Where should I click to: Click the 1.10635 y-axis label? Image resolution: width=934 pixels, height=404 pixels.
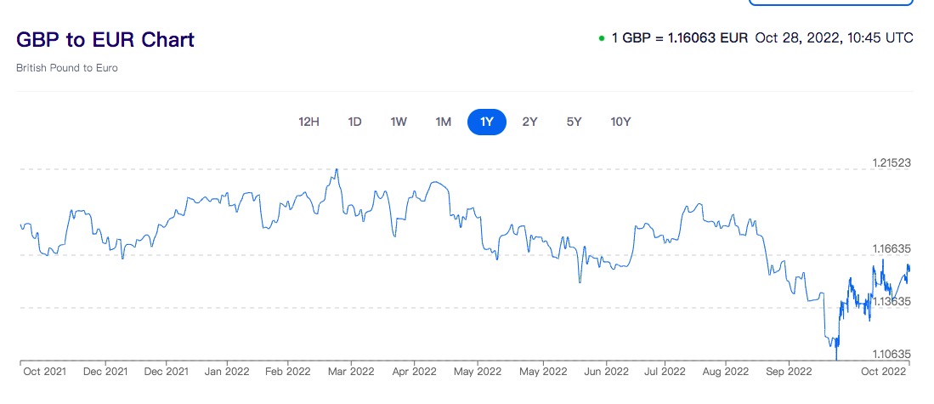892,354
